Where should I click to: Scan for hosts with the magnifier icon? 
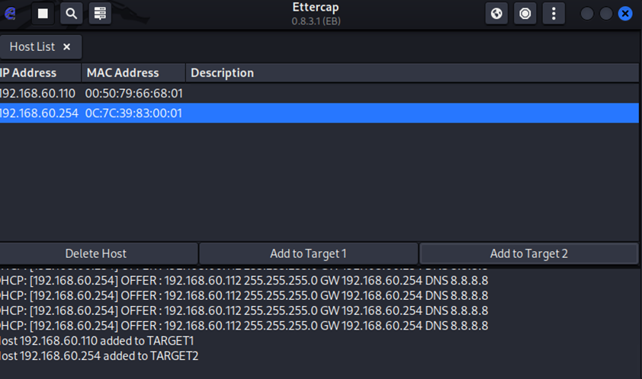(71, 14)
